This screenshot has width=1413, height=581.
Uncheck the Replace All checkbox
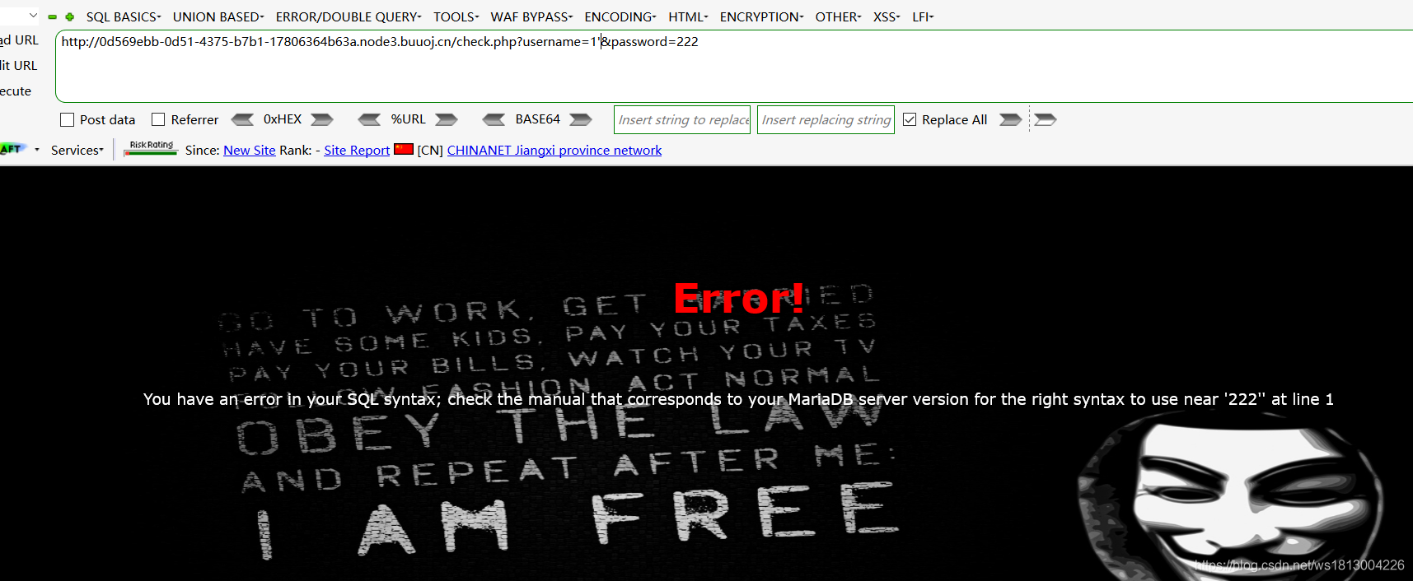click(x=910, y=120)
